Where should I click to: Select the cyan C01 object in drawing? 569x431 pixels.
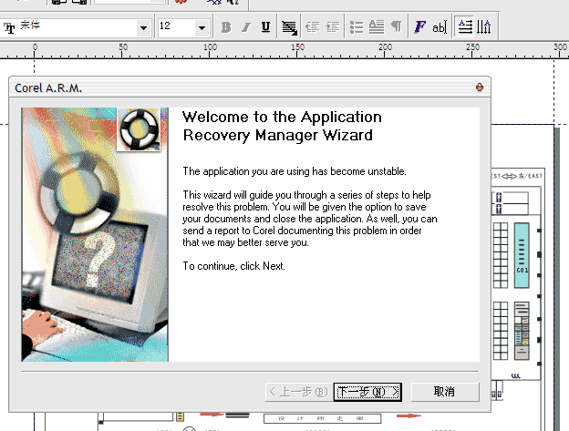click(522, 255)
